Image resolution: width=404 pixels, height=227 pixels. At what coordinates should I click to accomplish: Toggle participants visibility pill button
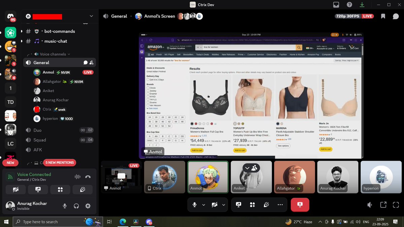(251, 168)
